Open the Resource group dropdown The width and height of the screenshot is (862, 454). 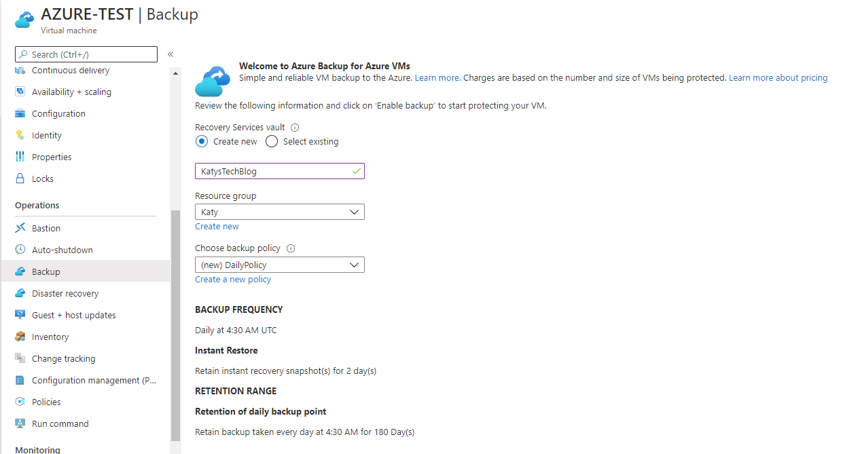[x=279, y=212]
